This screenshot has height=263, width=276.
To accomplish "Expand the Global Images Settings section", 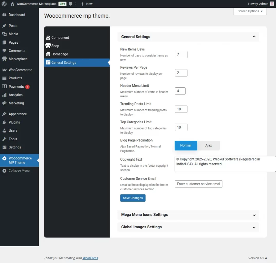I will tap(188, 227).
